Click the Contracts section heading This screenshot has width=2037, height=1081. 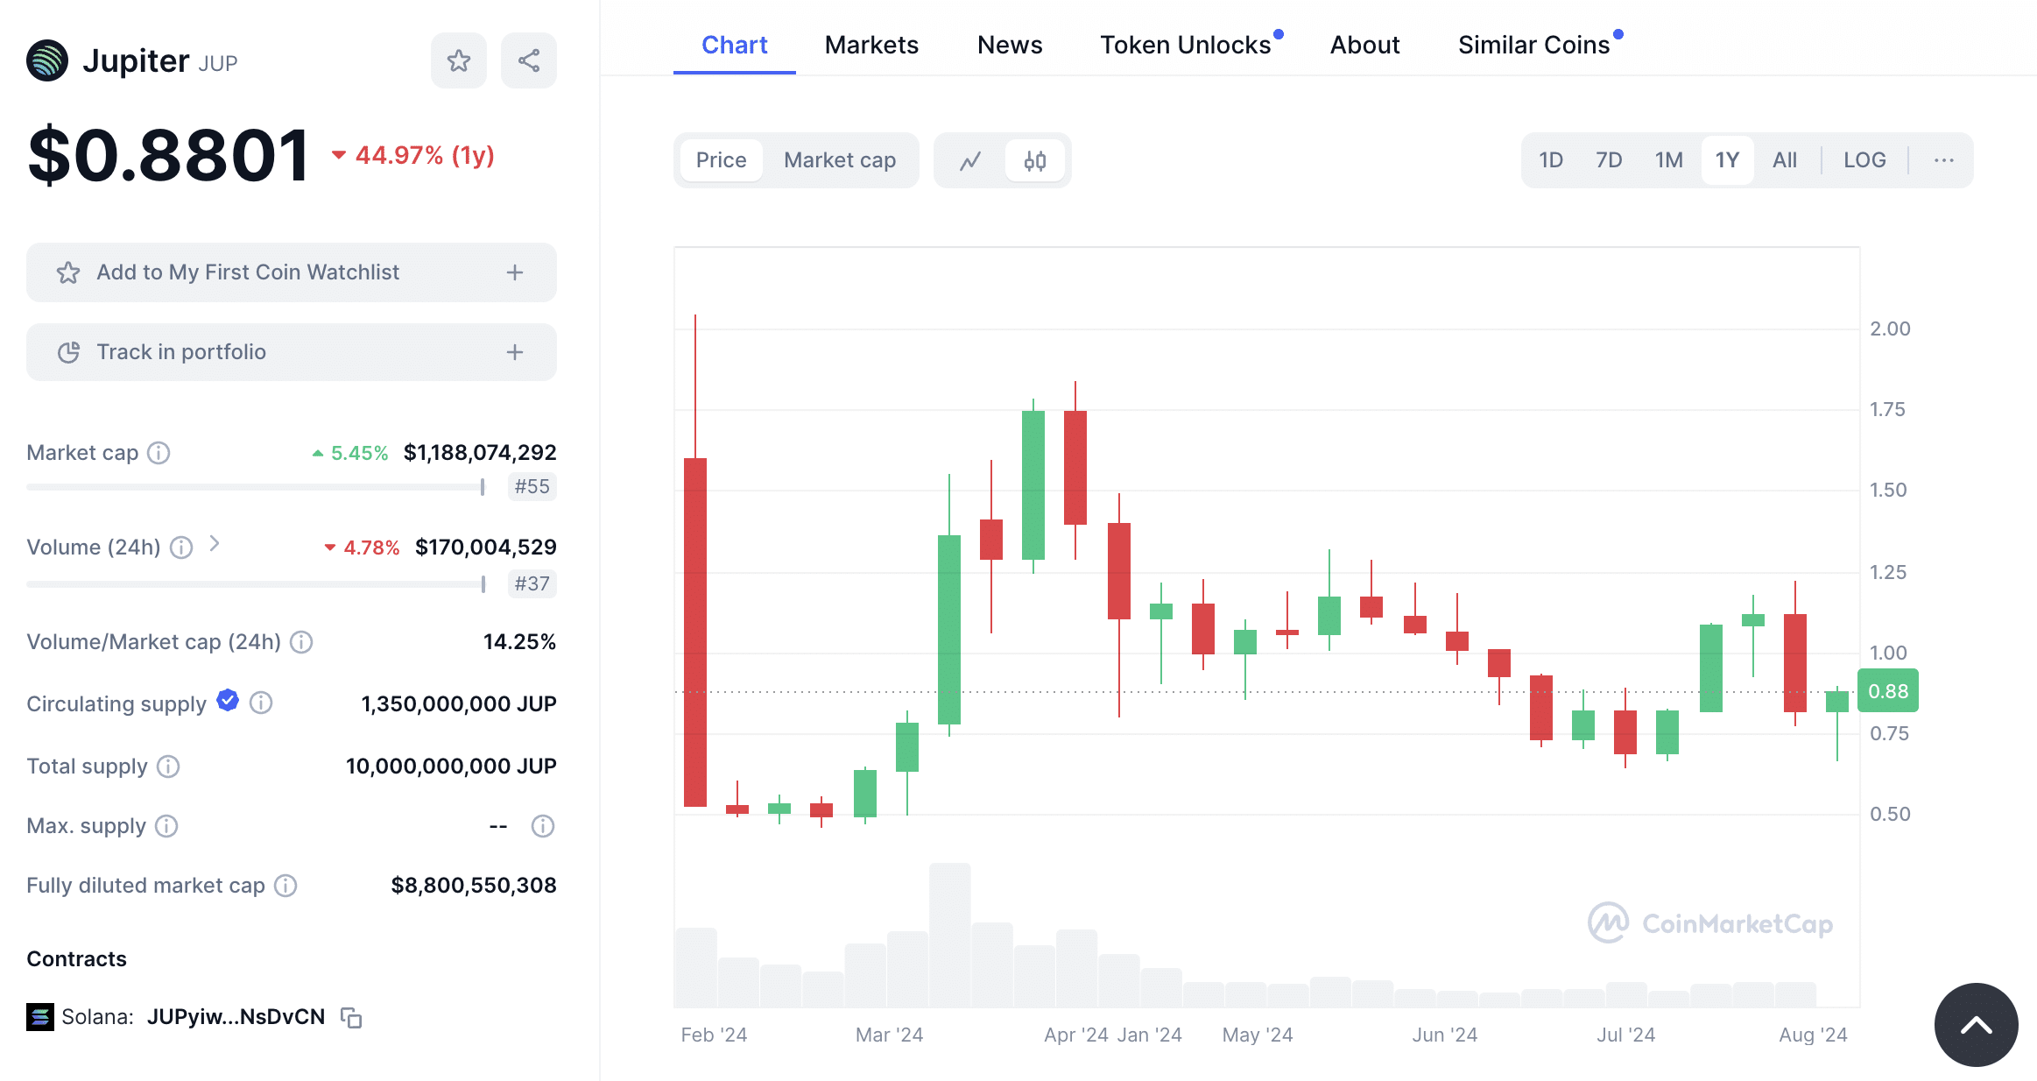[x=77, y=959]
